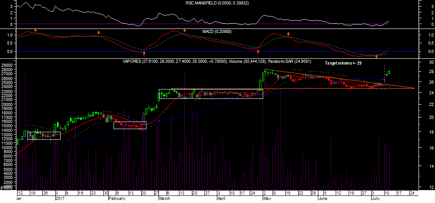This screenshot has height=203, width=435.
Task: Click the 30 value on the right price axis
Action: [x=431, y=61]
